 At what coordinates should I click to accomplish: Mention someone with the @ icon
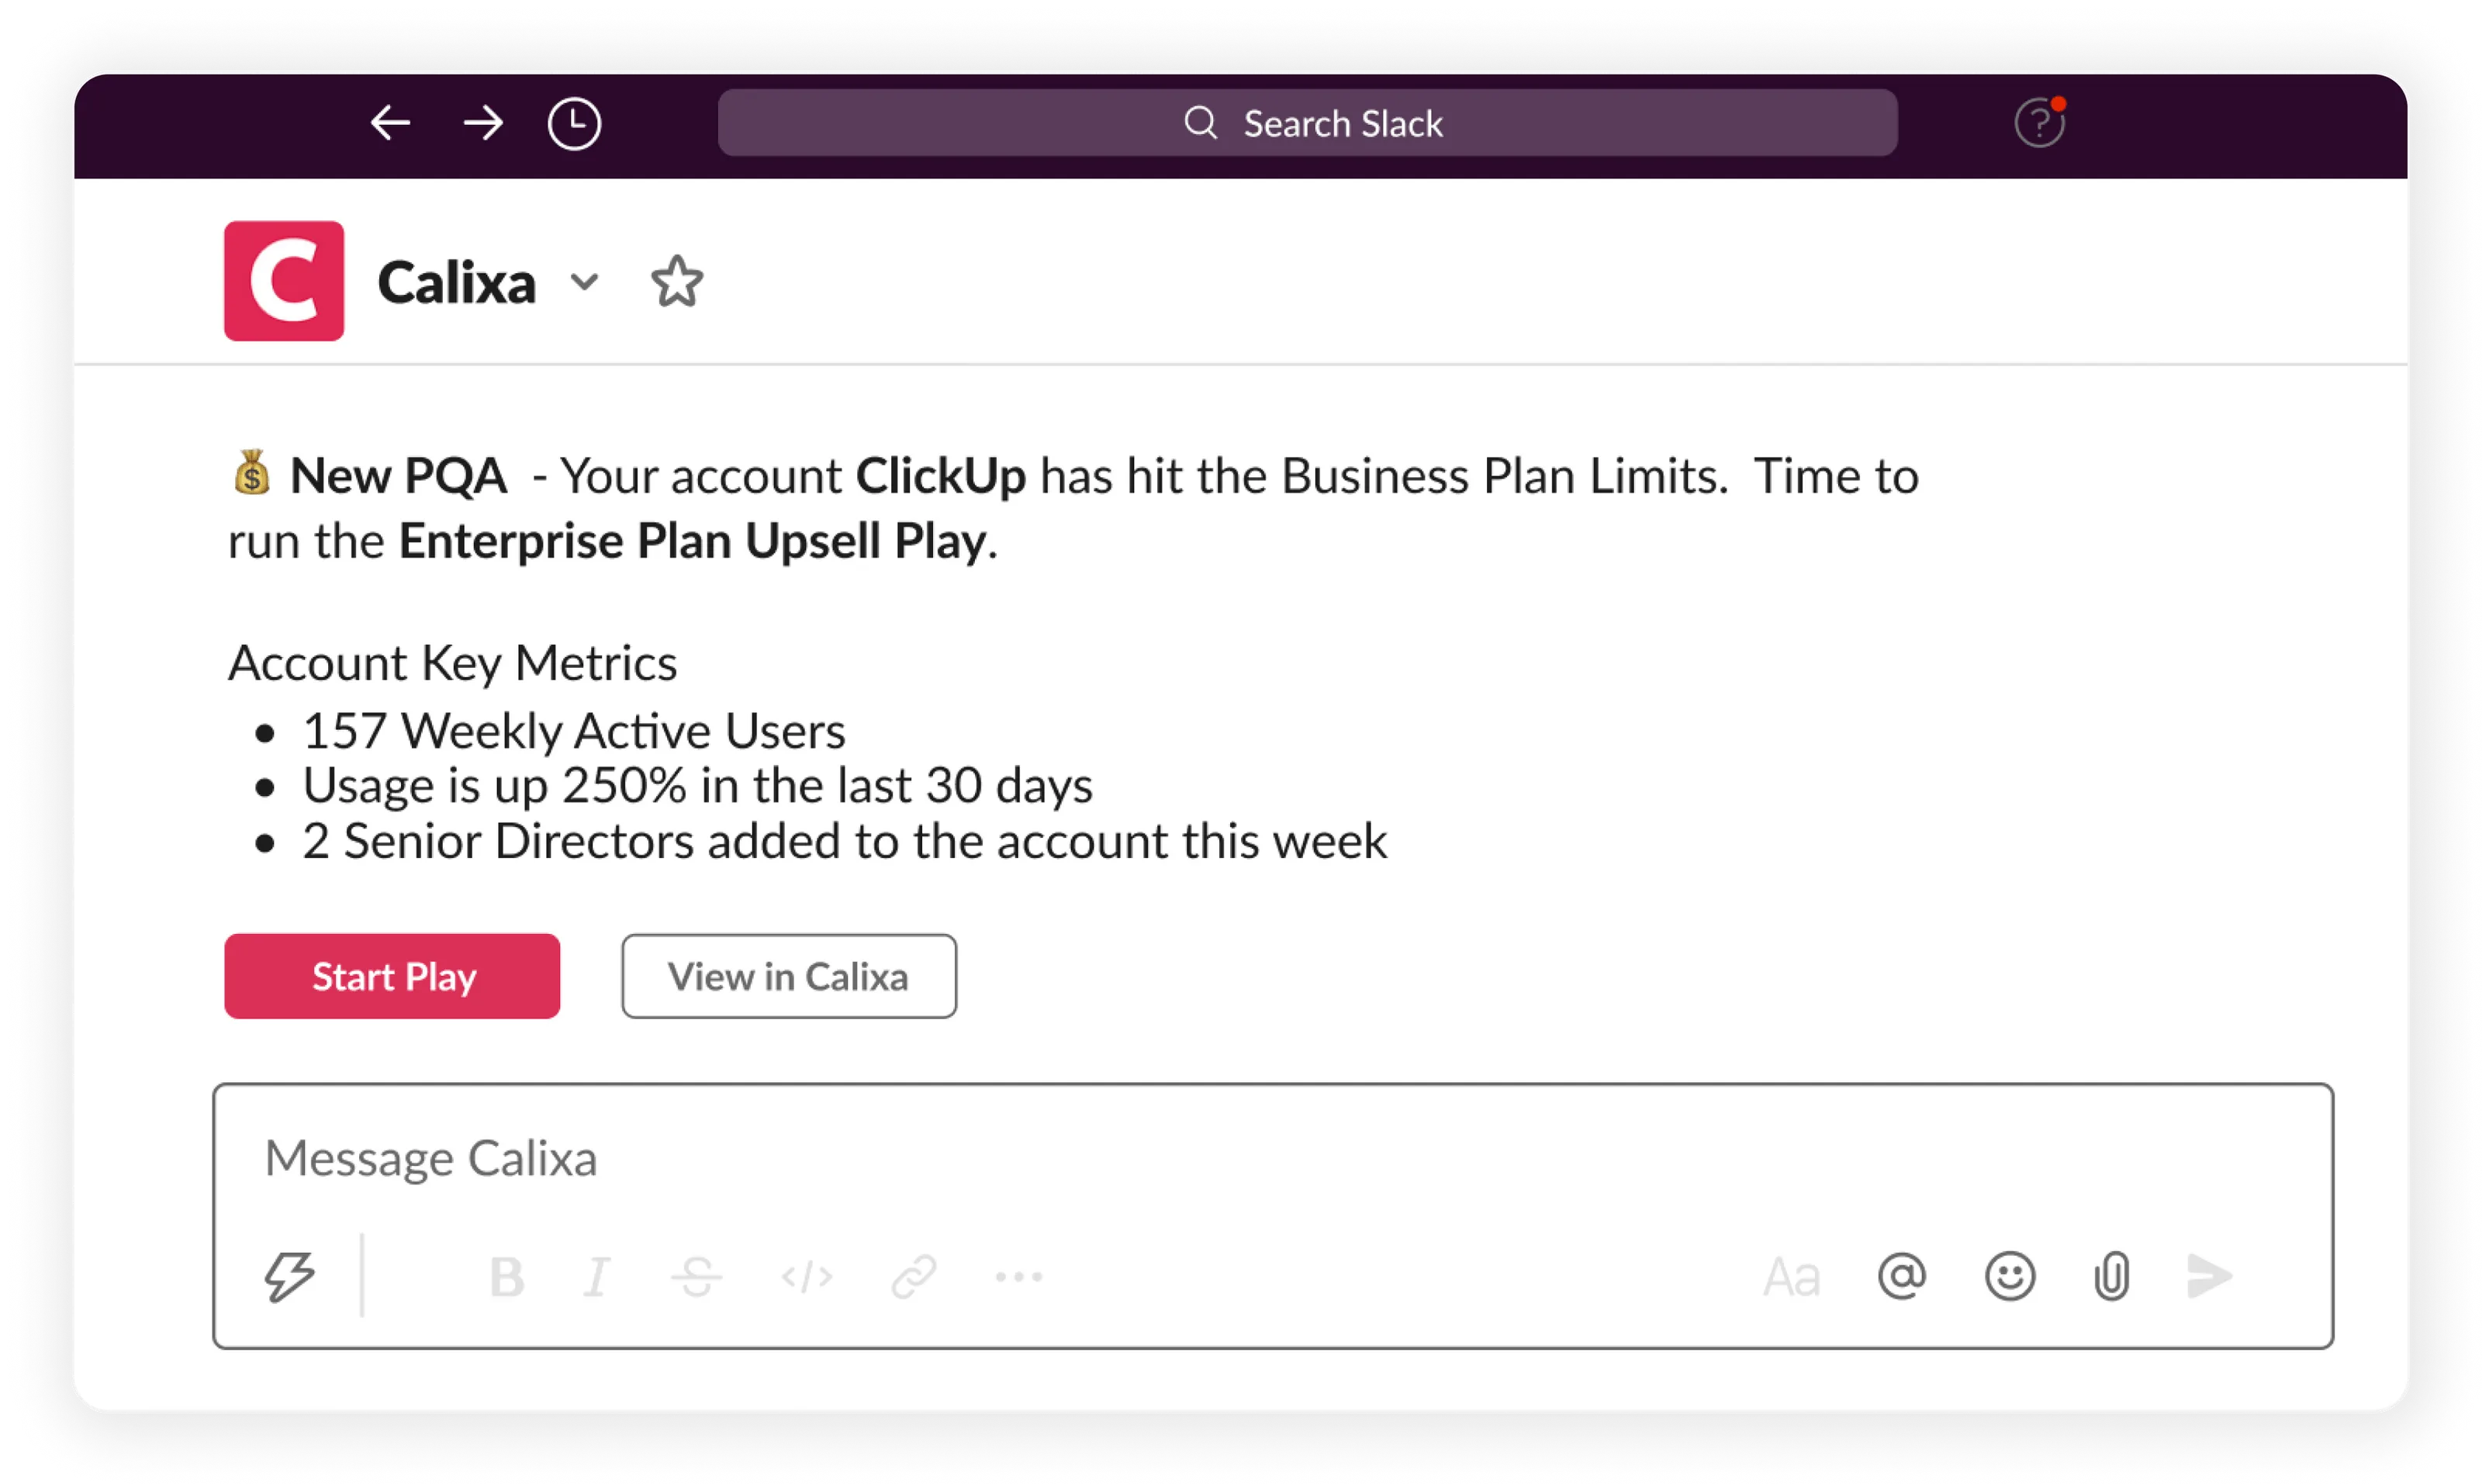coord(1901,1276)
